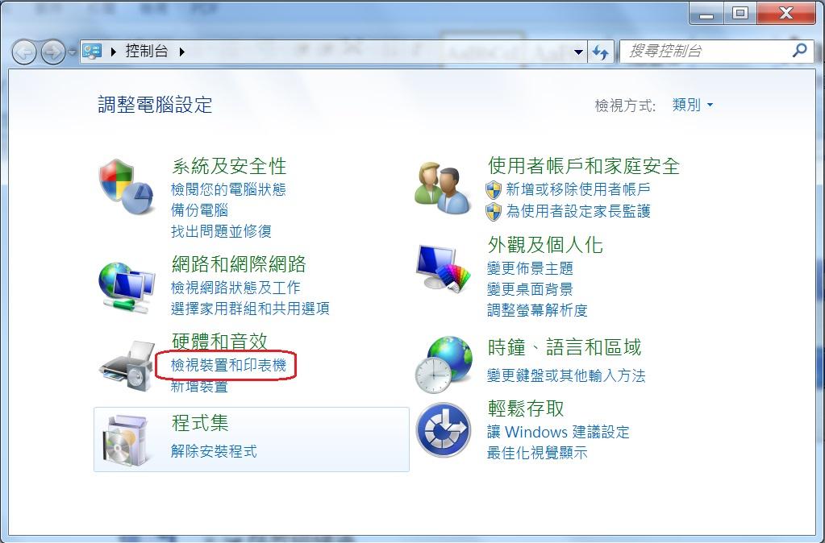Click 解除安裝程式 link
This screenshot has height=543, width=825.
[214, 450]
